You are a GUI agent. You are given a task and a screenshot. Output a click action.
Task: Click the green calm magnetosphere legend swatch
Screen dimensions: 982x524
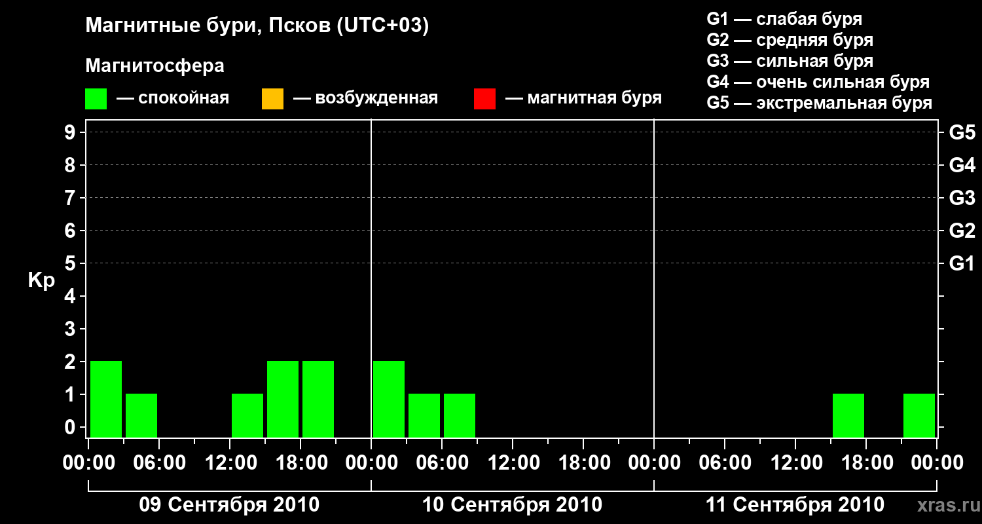click(96, 99)
